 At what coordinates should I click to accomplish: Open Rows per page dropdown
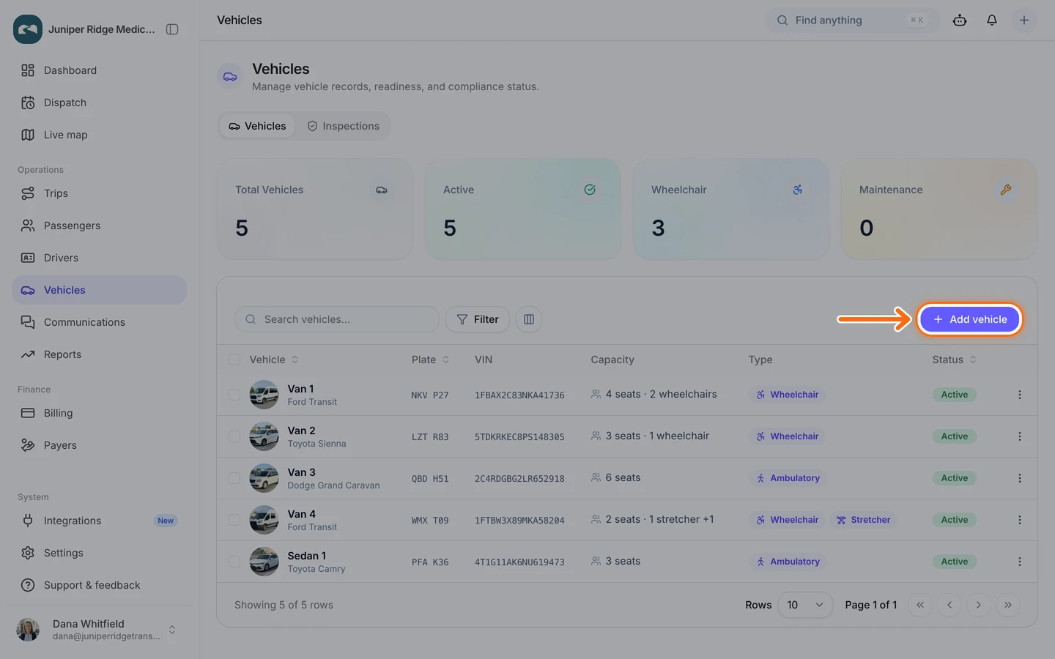[805, 605]
